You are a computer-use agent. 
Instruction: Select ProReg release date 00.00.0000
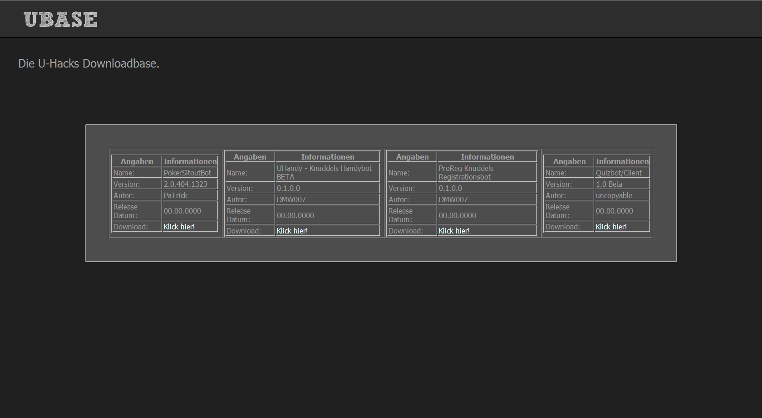(487, 215)
